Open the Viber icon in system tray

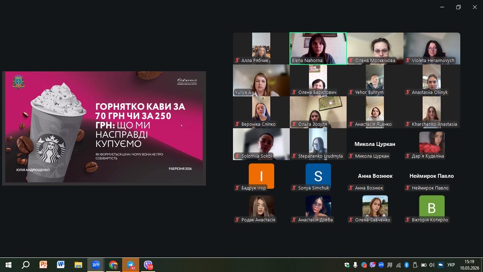point(373,265)
